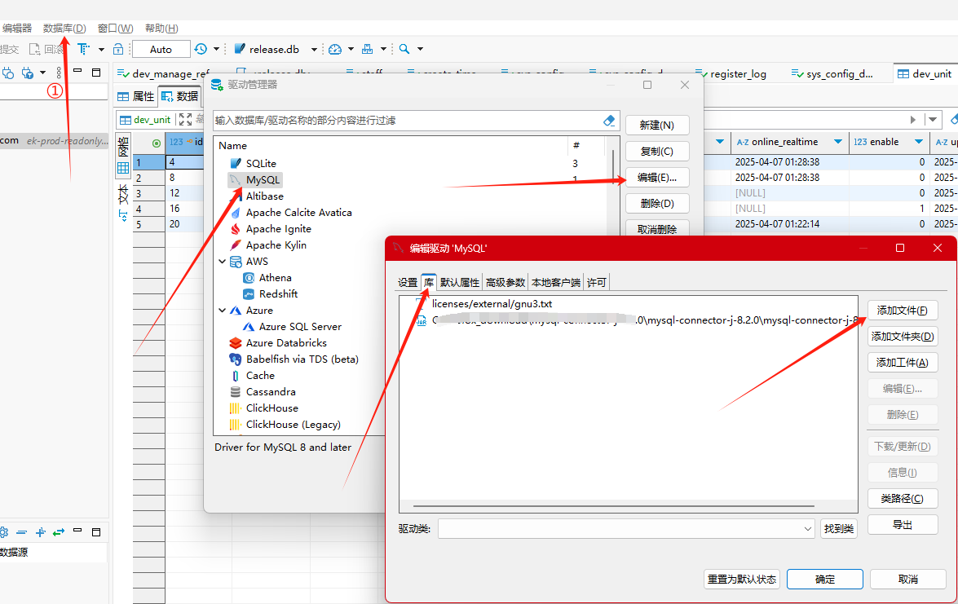Viewport: 958px width, 604px height.
Task: Select the 数据 sub-tab
Action: (x=179, y=96)
